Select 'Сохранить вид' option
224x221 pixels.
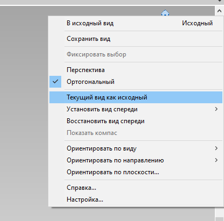[136, 39]
